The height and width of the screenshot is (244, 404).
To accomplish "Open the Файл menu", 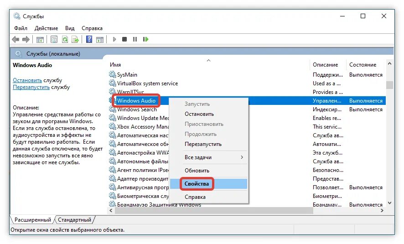I will [21, 28].
